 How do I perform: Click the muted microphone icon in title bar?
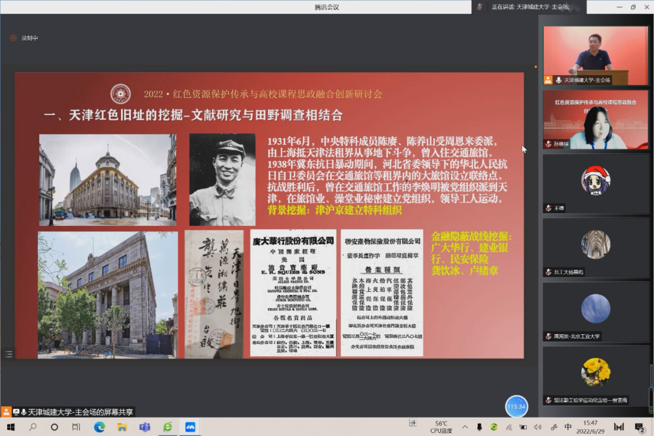(480, 7)
